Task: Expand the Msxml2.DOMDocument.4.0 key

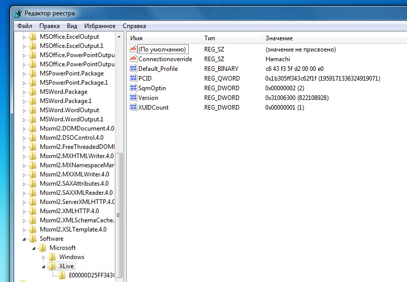Action: 24,129
